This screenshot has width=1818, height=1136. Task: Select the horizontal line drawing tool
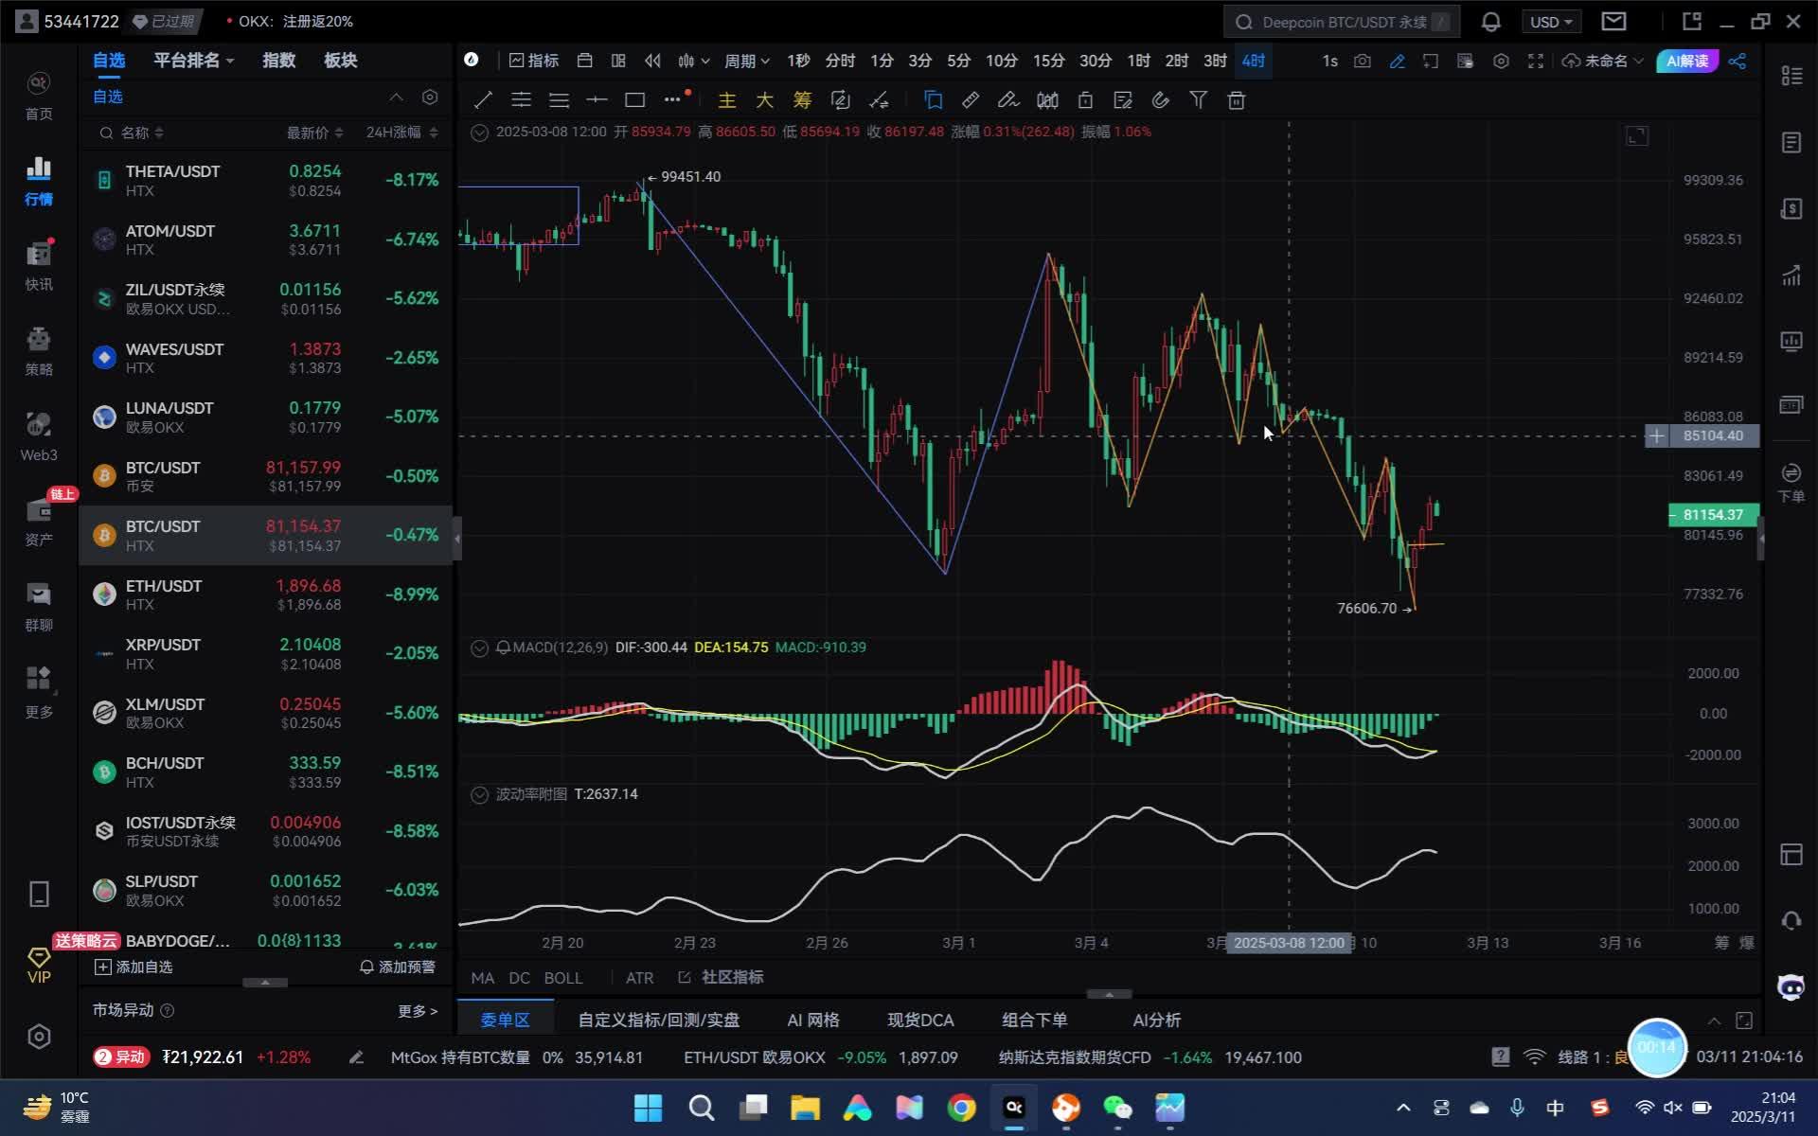(x=597, y=100)
